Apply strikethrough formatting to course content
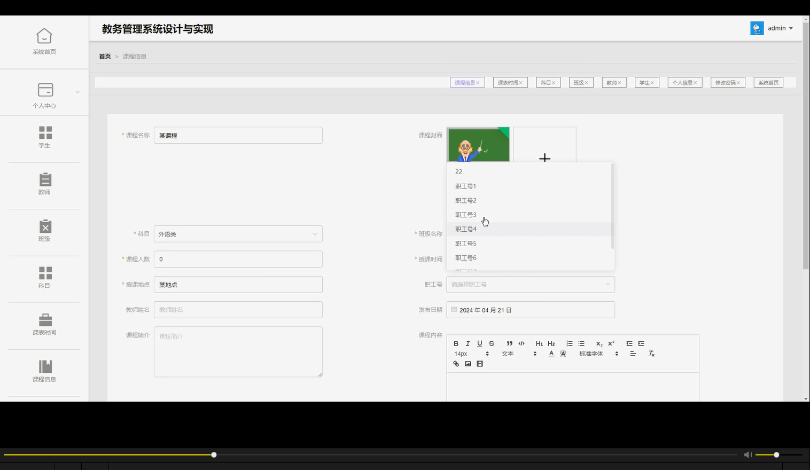This screenshot has width=810, height=470. point(491,343)
